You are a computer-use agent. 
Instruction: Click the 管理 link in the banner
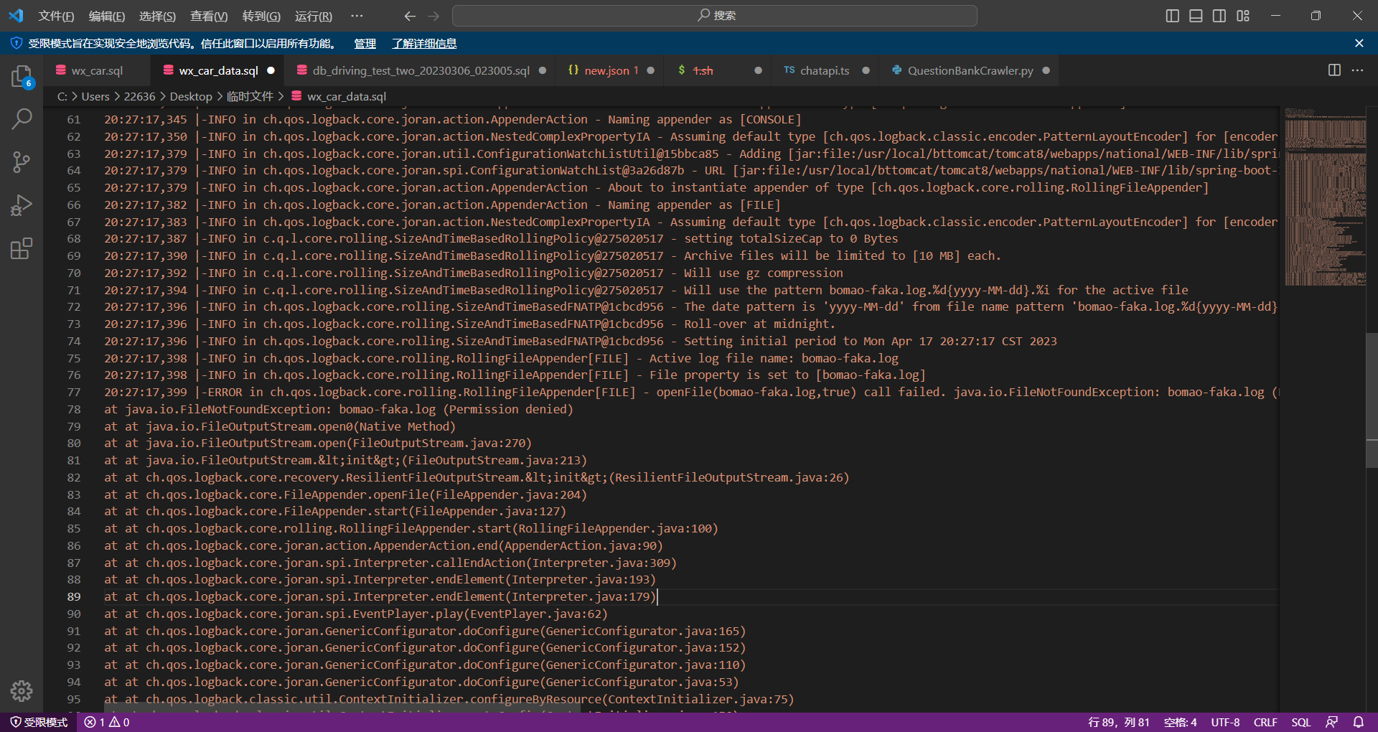[365, 44]
